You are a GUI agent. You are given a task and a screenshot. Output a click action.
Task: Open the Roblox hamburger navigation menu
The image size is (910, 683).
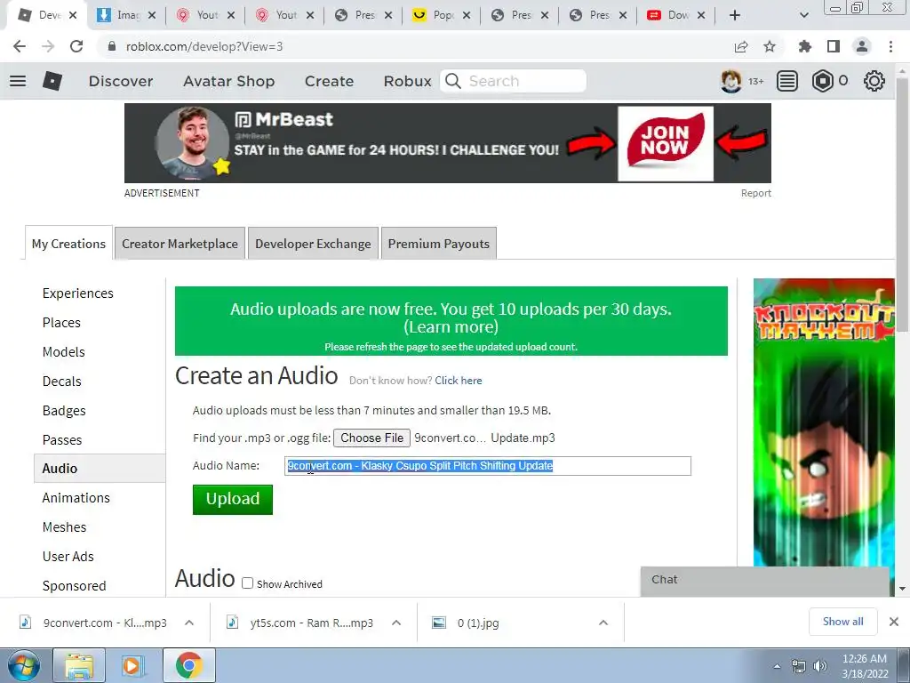point(18,81)
